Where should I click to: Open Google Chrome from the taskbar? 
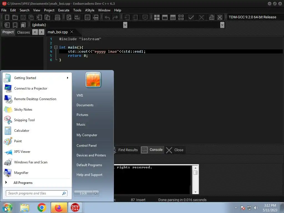click(42, 207)
